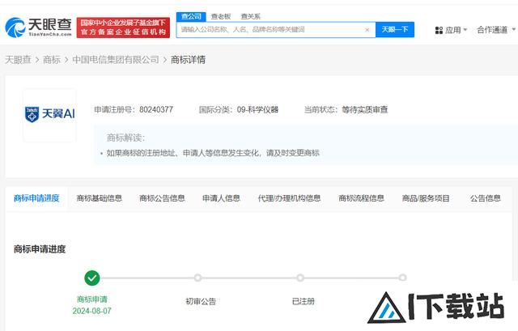The image size is (518, 331).
Task: Go to 商标 breadcrumb link
Action: [52, 60]
